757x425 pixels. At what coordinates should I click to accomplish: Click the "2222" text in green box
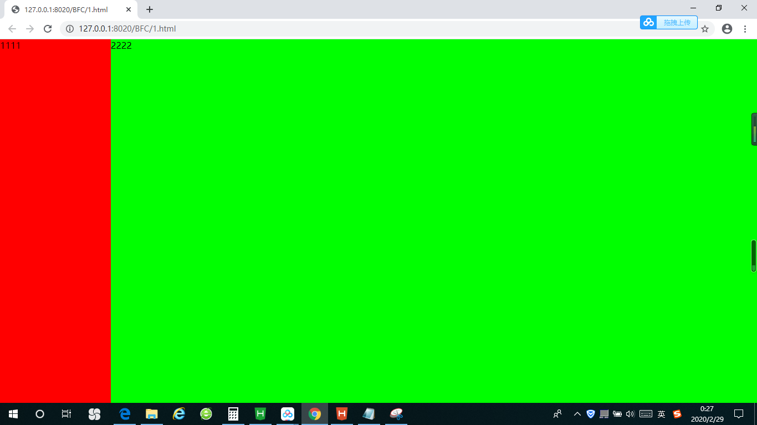pyautogui.click(x=121, y=45)
